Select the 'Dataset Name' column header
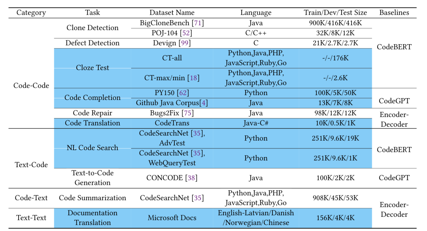The width and height of the screenshot is (427, 231). pyautogui.click(x=172, y=13)
